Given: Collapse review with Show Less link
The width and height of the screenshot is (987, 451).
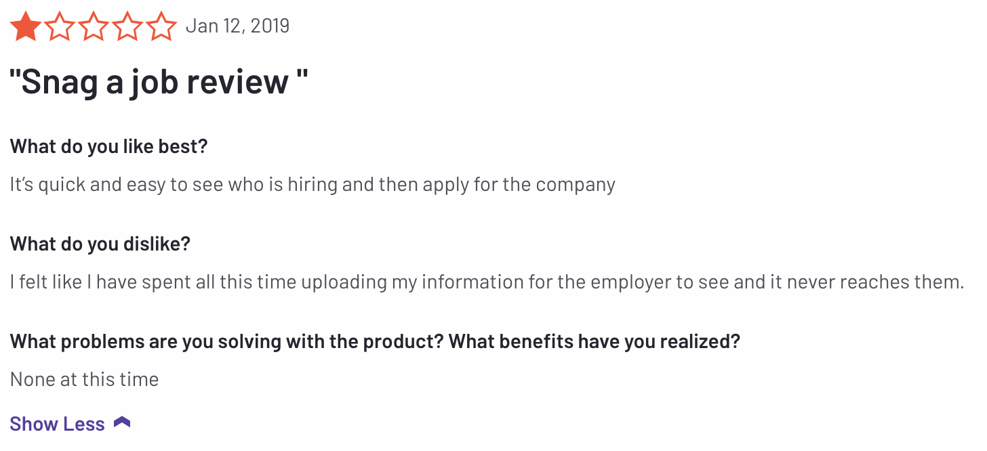Looking at the screenshot, I should click(58, 424).
